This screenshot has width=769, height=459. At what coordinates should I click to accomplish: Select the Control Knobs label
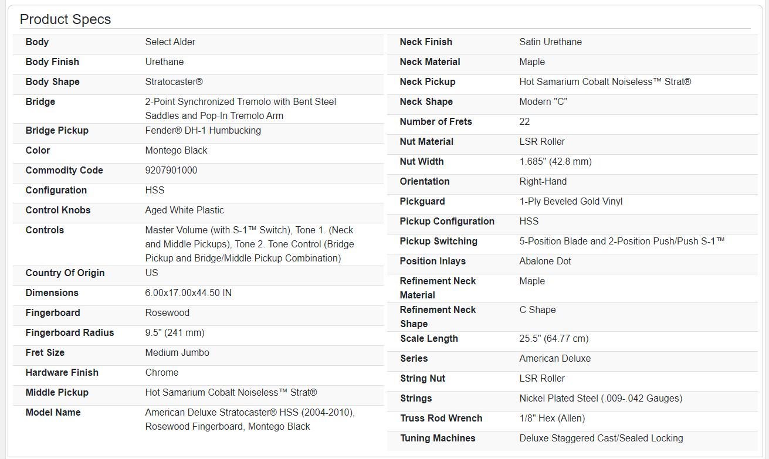point(58,210)
